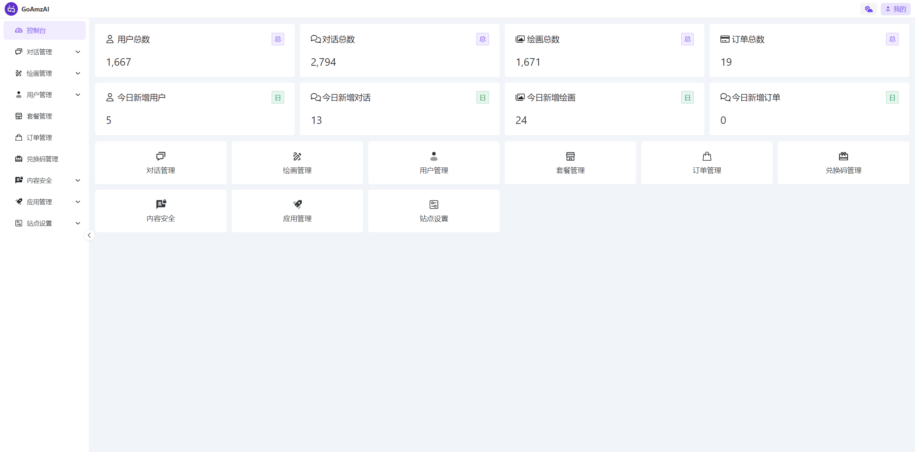Viewport: 915px width, 452px height.
Task: Click the 今日新增绘画 statistics card
Action: tap(604, 109)
